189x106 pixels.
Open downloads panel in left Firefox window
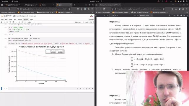point(82,9)
